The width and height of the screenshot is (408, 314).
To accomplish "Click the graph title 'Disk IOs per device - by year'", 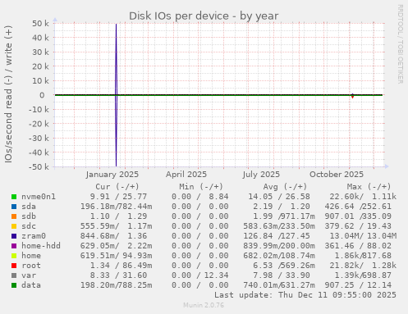I will click(x=204, y=16).
